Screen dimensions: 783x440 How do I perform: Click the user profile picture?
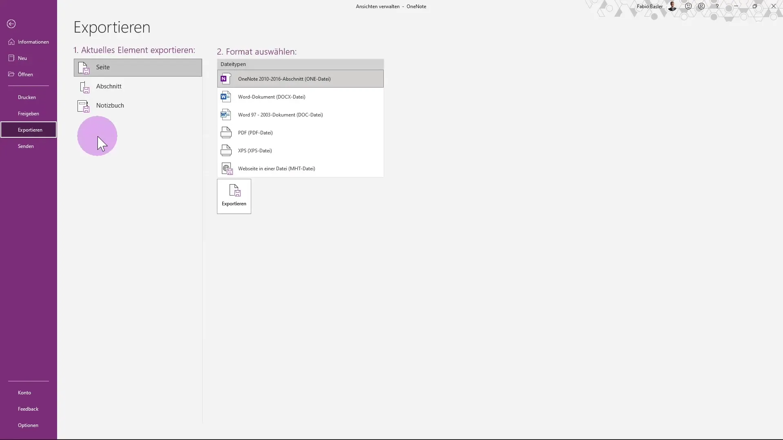coord(672,6)
